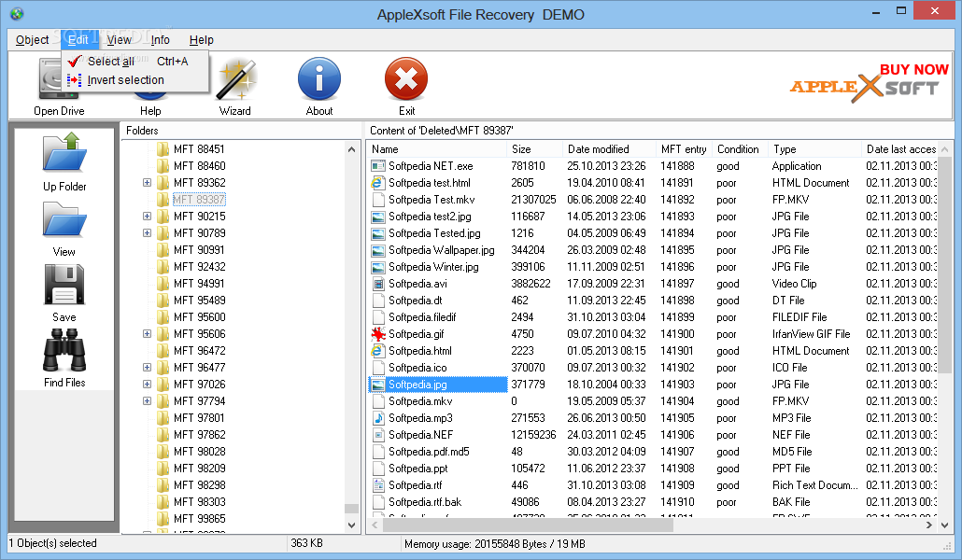Expand the MFT 97026 folder node

tap(147, 385)
